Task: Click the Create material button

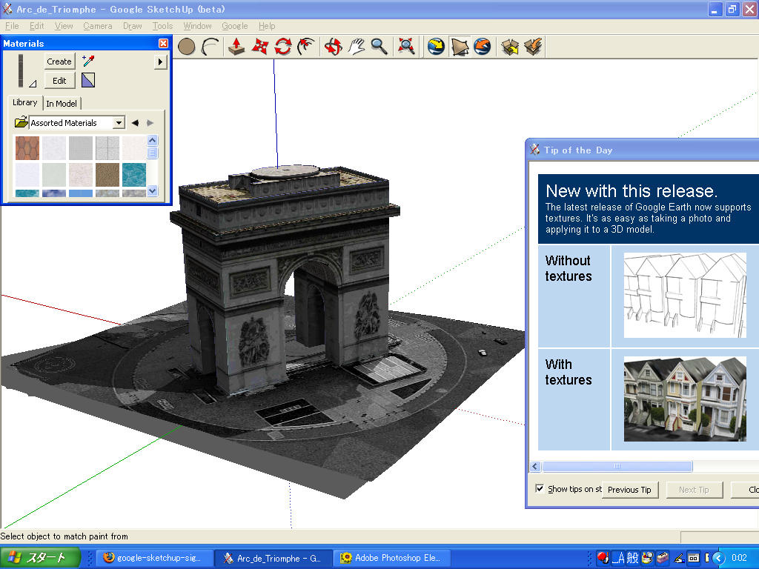Action: (59, 61)
